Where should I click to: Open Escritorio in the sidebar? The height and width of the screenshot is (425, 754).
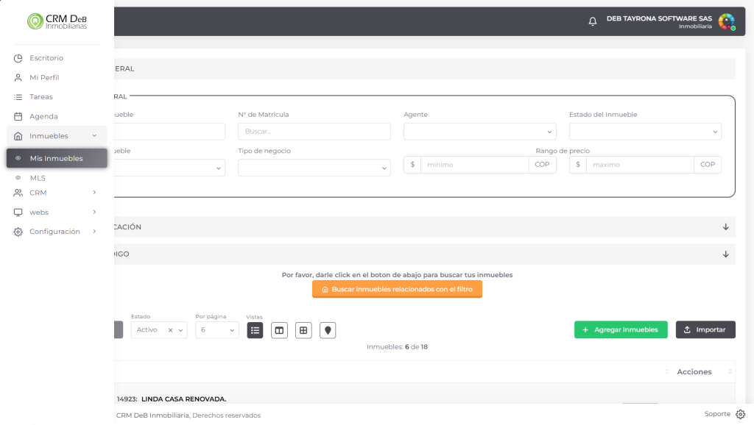[x=46, y=58]
